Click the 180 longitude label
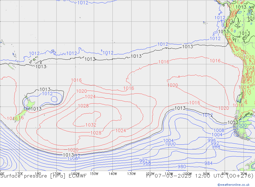 pos(38,174)
